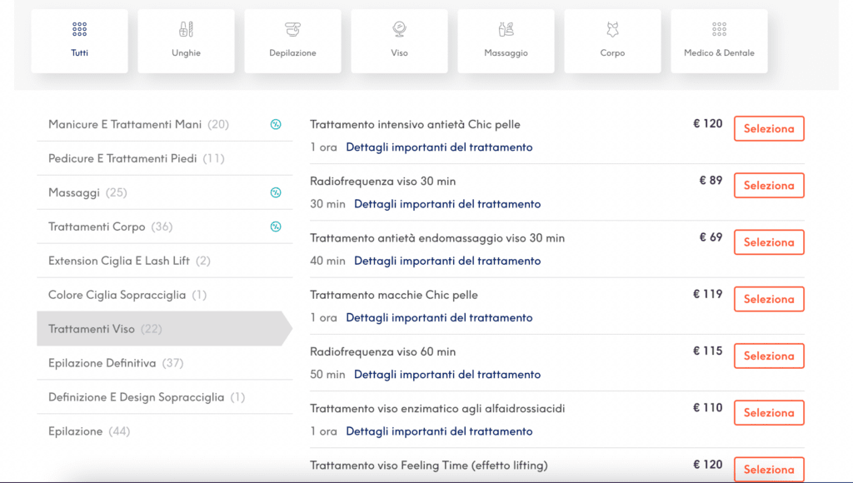Click discount badge next to Trattamenti Corpo
The image size is (853, 483).
pos(276,227)
